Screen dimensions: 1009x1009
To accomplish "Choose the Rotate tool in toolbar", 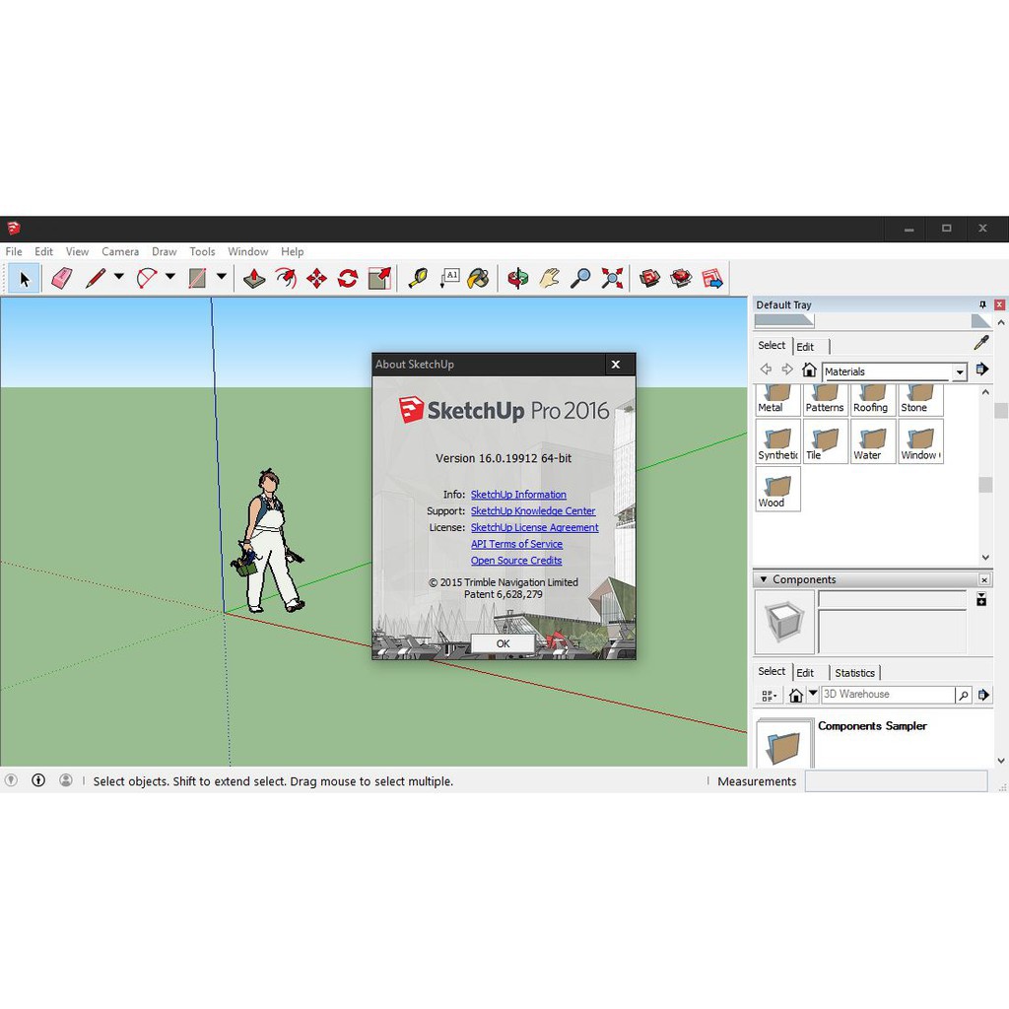I will tap(348, 279).
